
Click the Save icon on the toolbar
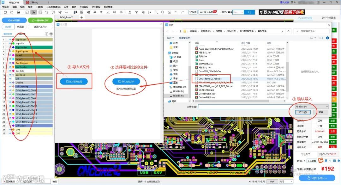(5, 12)
